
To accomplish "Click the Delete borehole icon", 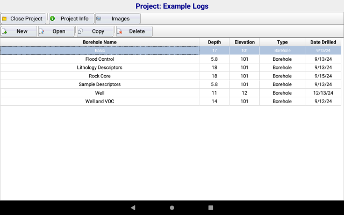I will 119,32.
